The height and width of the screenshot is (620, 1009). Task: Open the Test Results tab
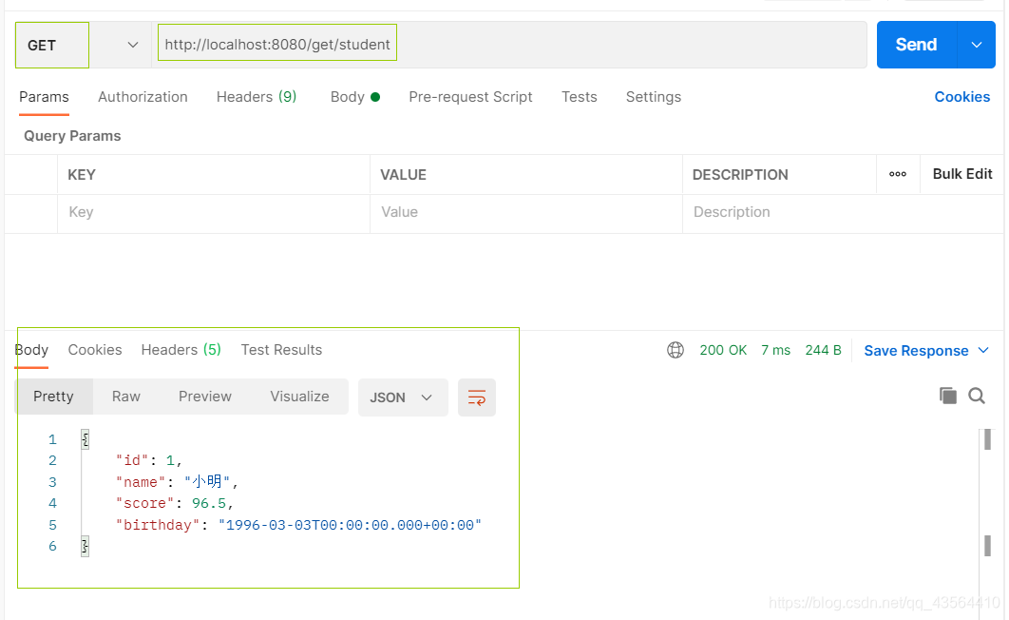pos(281,350)
